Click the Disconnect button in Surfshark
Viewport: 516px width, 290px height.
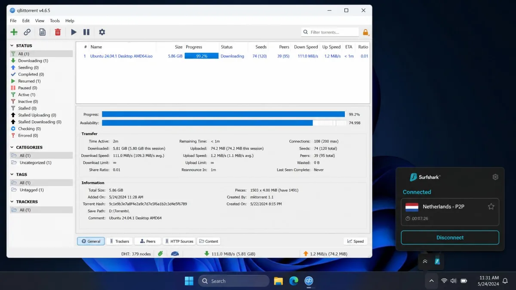coord(450,238)
